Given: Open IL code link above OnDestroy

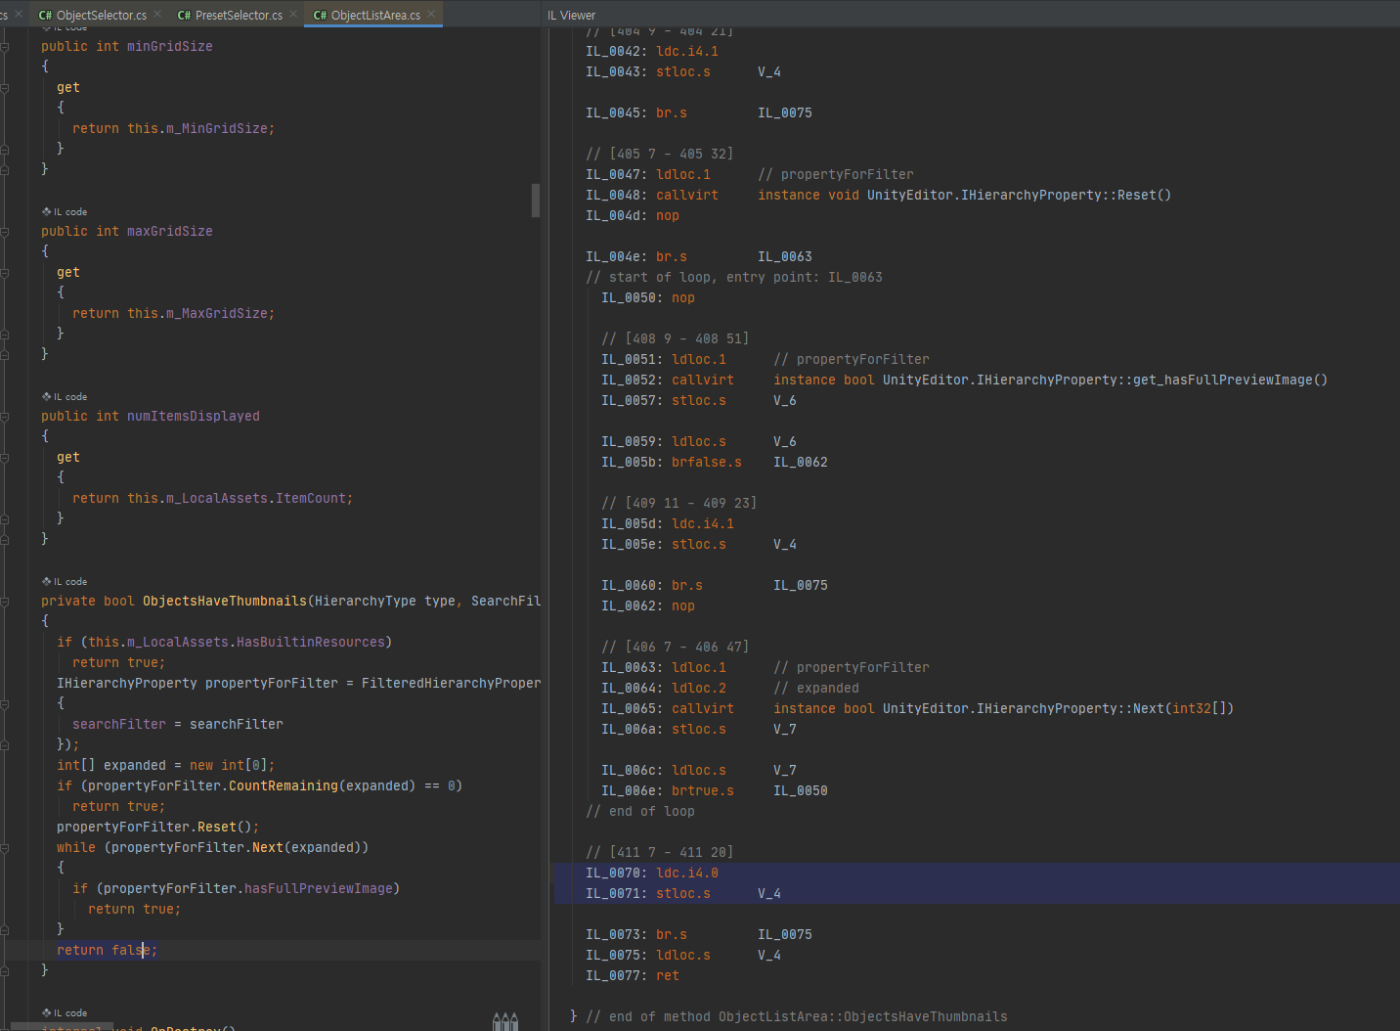Looking at the screenshot, I should [x=65, y=1012].
